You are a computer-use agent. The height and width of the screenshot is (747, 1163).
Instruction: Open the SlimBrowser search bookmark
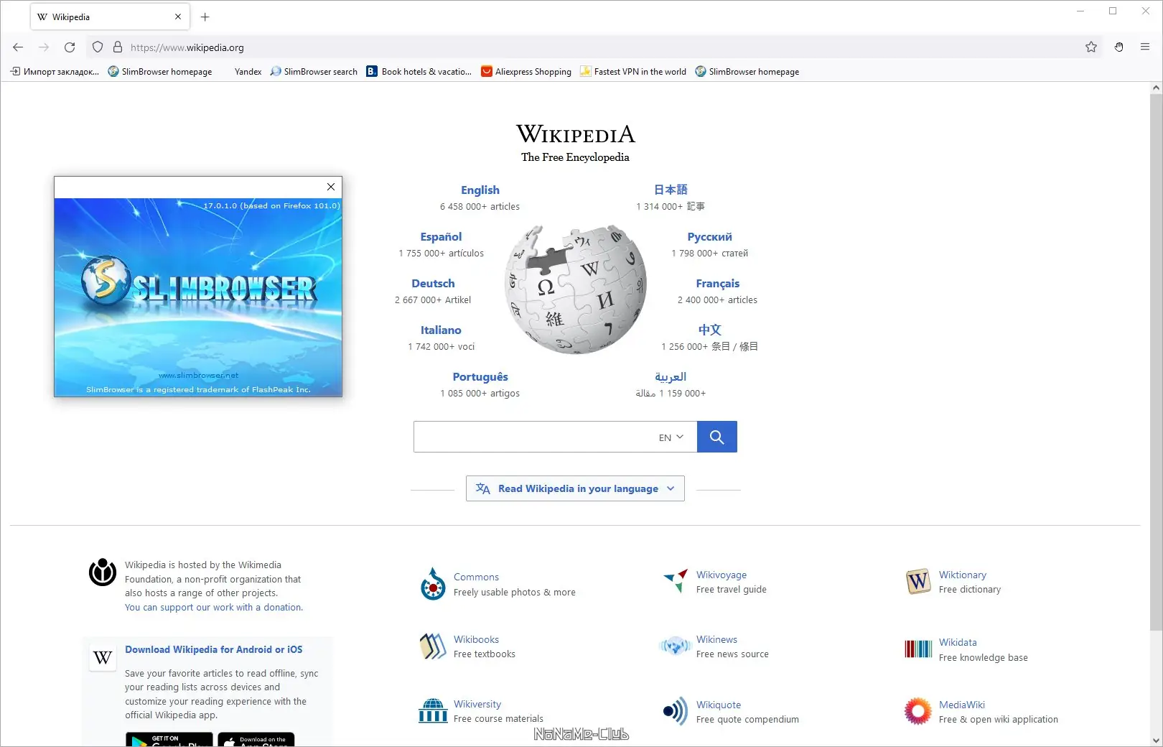pos(314,72)
